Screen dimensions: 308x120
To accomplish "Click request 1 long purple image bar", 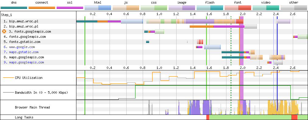I will click(x=200, y=21).
